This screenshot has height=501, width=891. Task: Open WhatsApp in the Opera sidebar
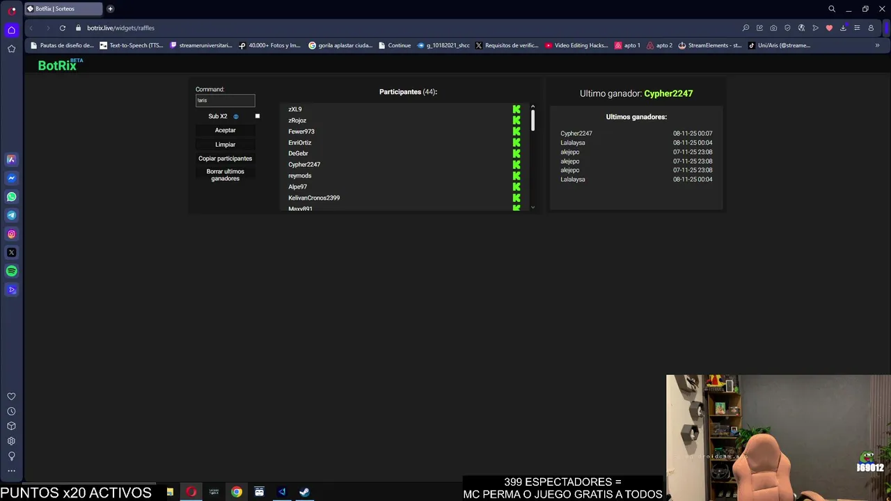(x=11, y=197)
